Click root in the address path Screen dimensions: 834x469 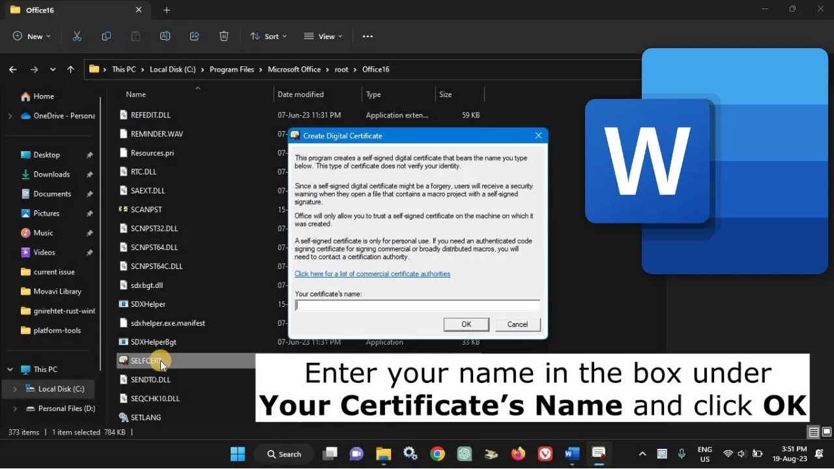click(x=341, y=69)
